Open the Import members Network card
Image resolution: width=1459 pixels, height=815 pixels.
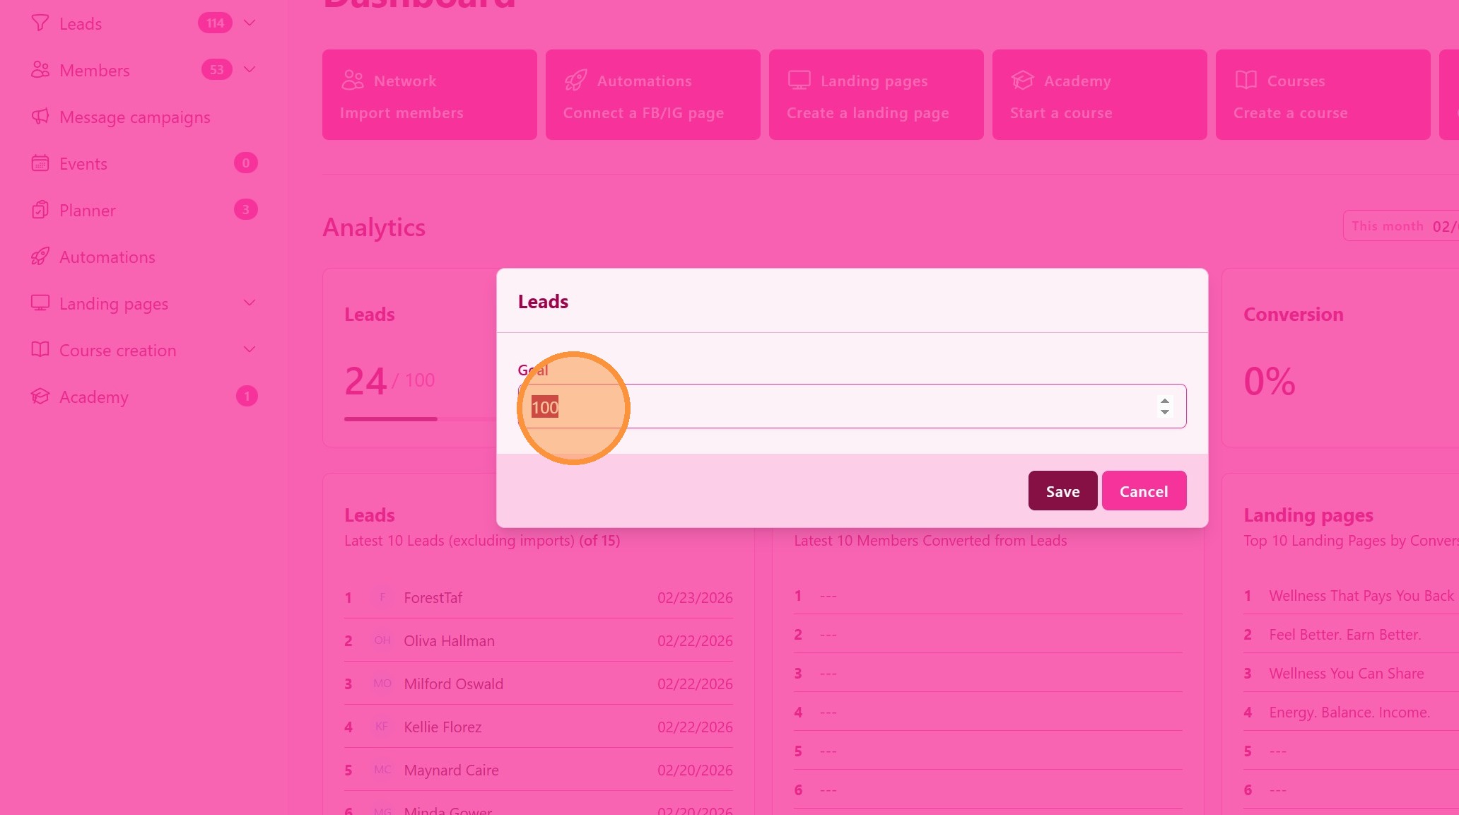(x=429, y=95)
